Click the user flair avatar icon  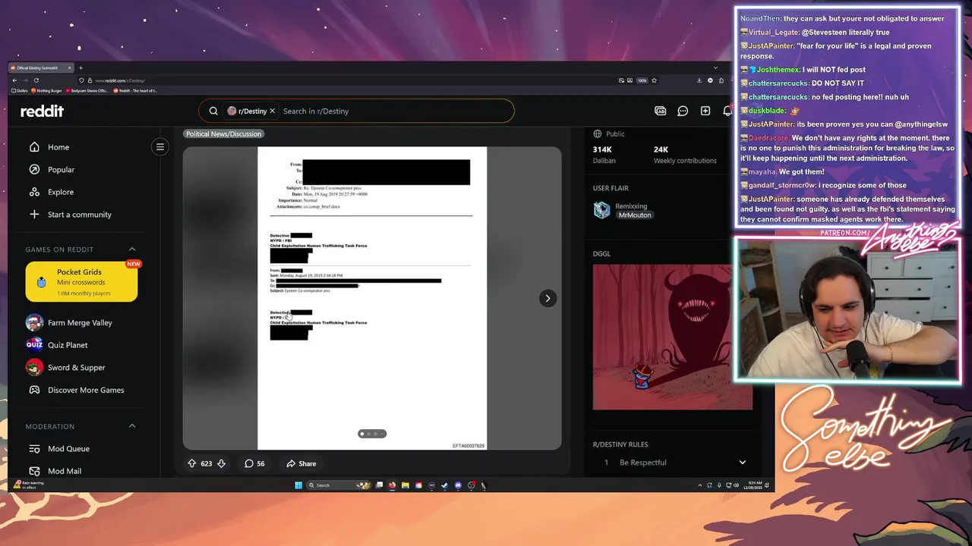(602, 210)
